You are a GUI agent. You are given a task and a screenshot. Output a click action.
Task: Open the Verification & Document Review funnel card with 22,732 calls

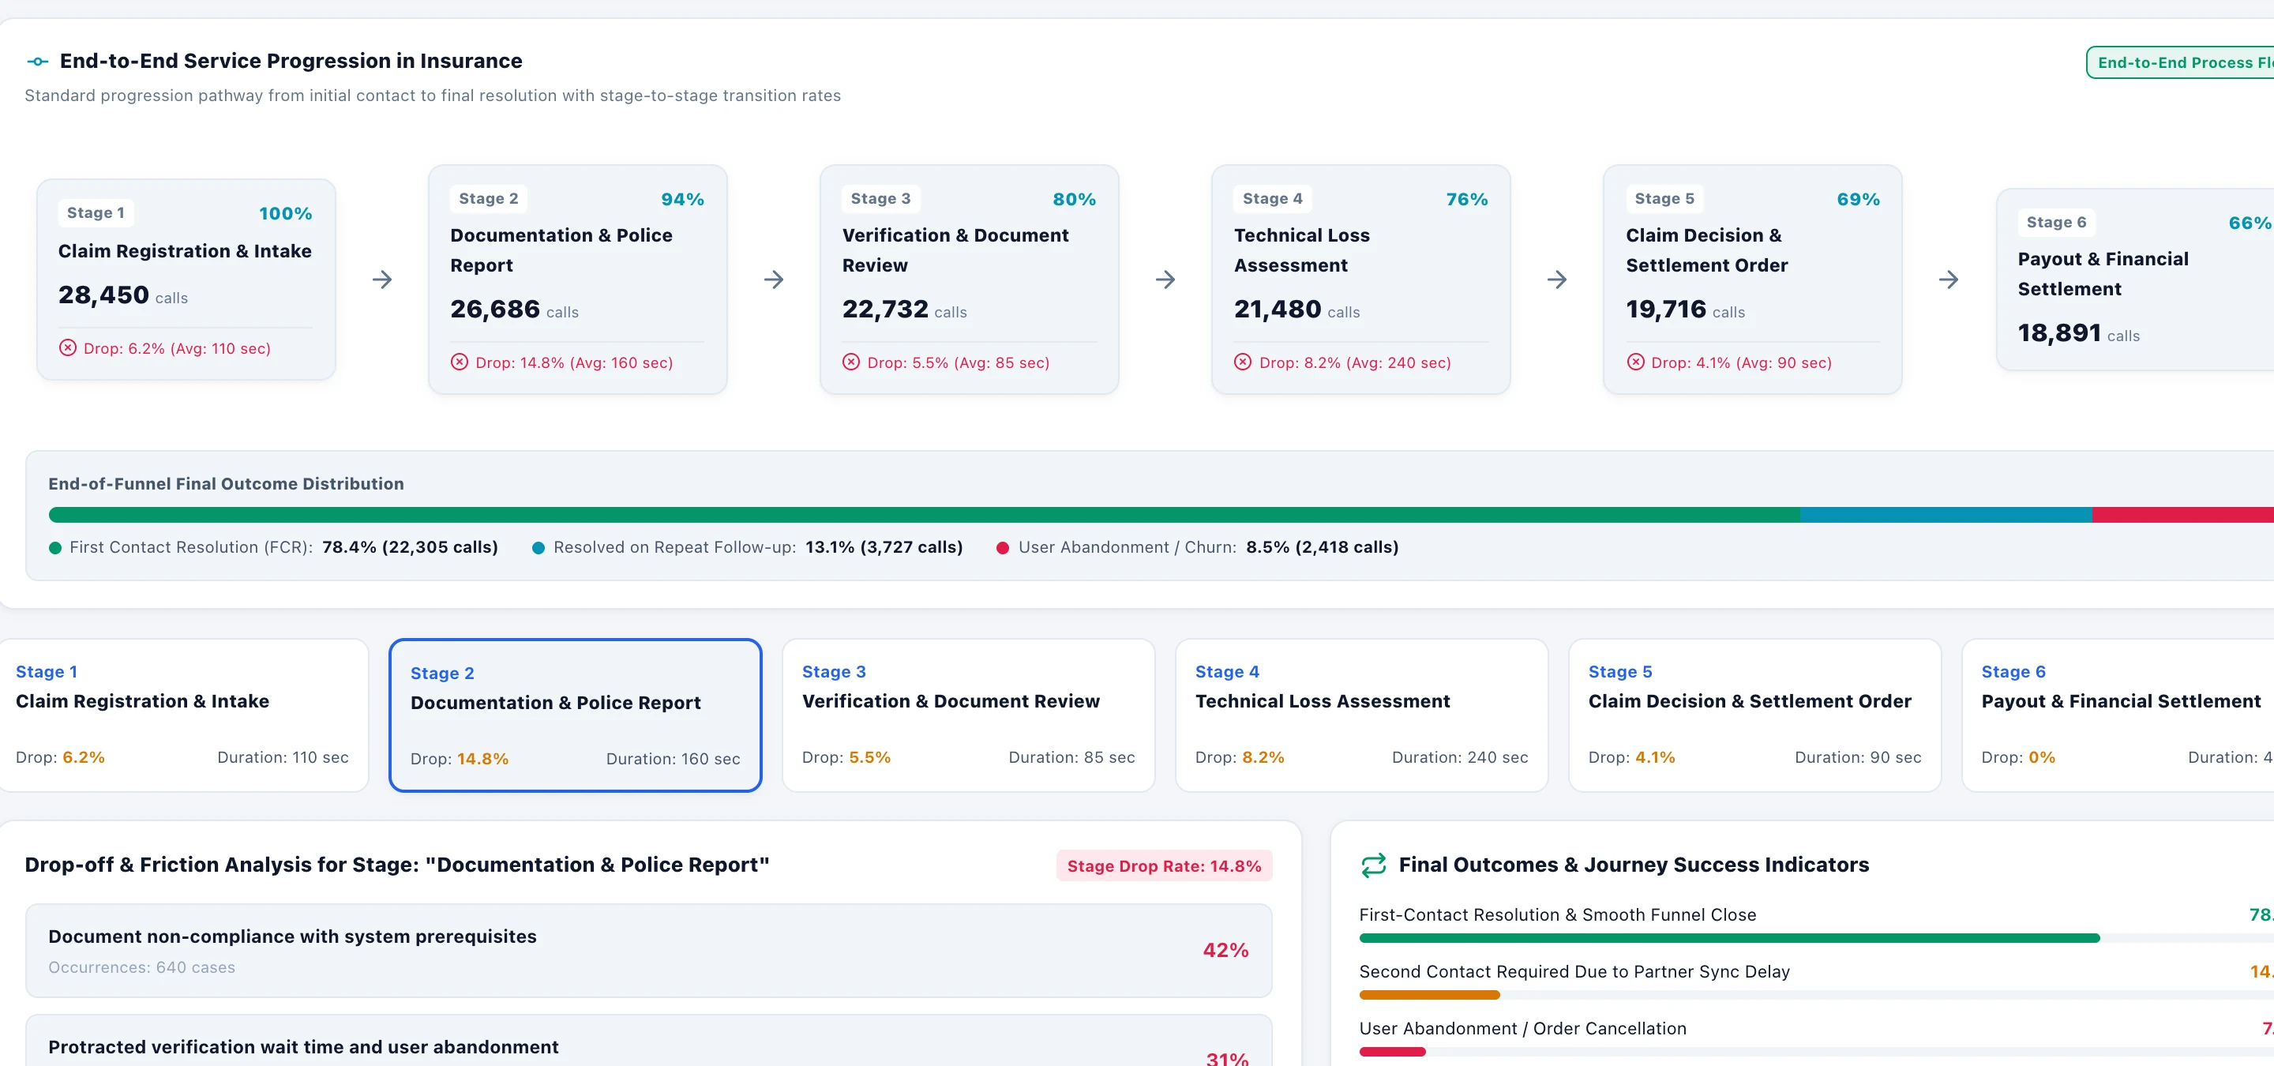point(970,280)
